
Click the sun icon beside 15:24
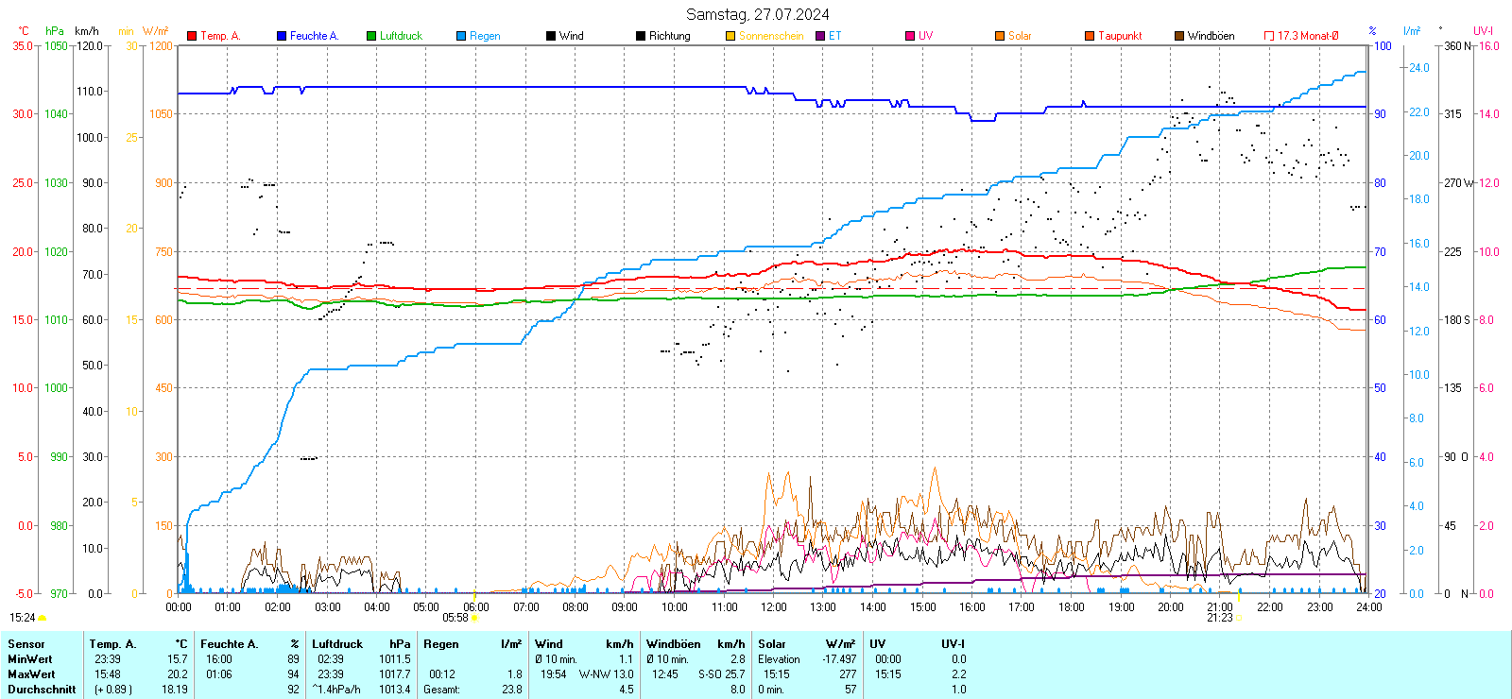[42, 618]
